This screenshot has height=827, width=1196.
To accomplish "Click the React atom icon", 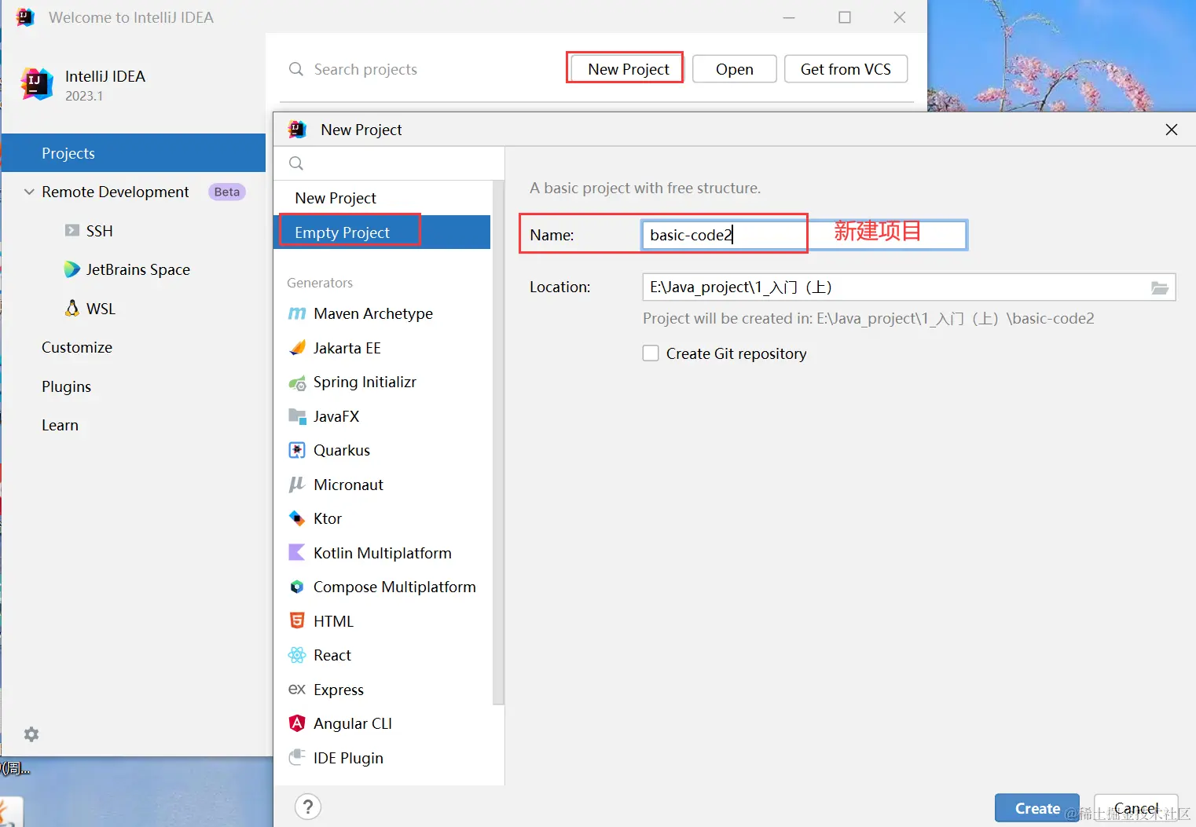I will point(297,655).
